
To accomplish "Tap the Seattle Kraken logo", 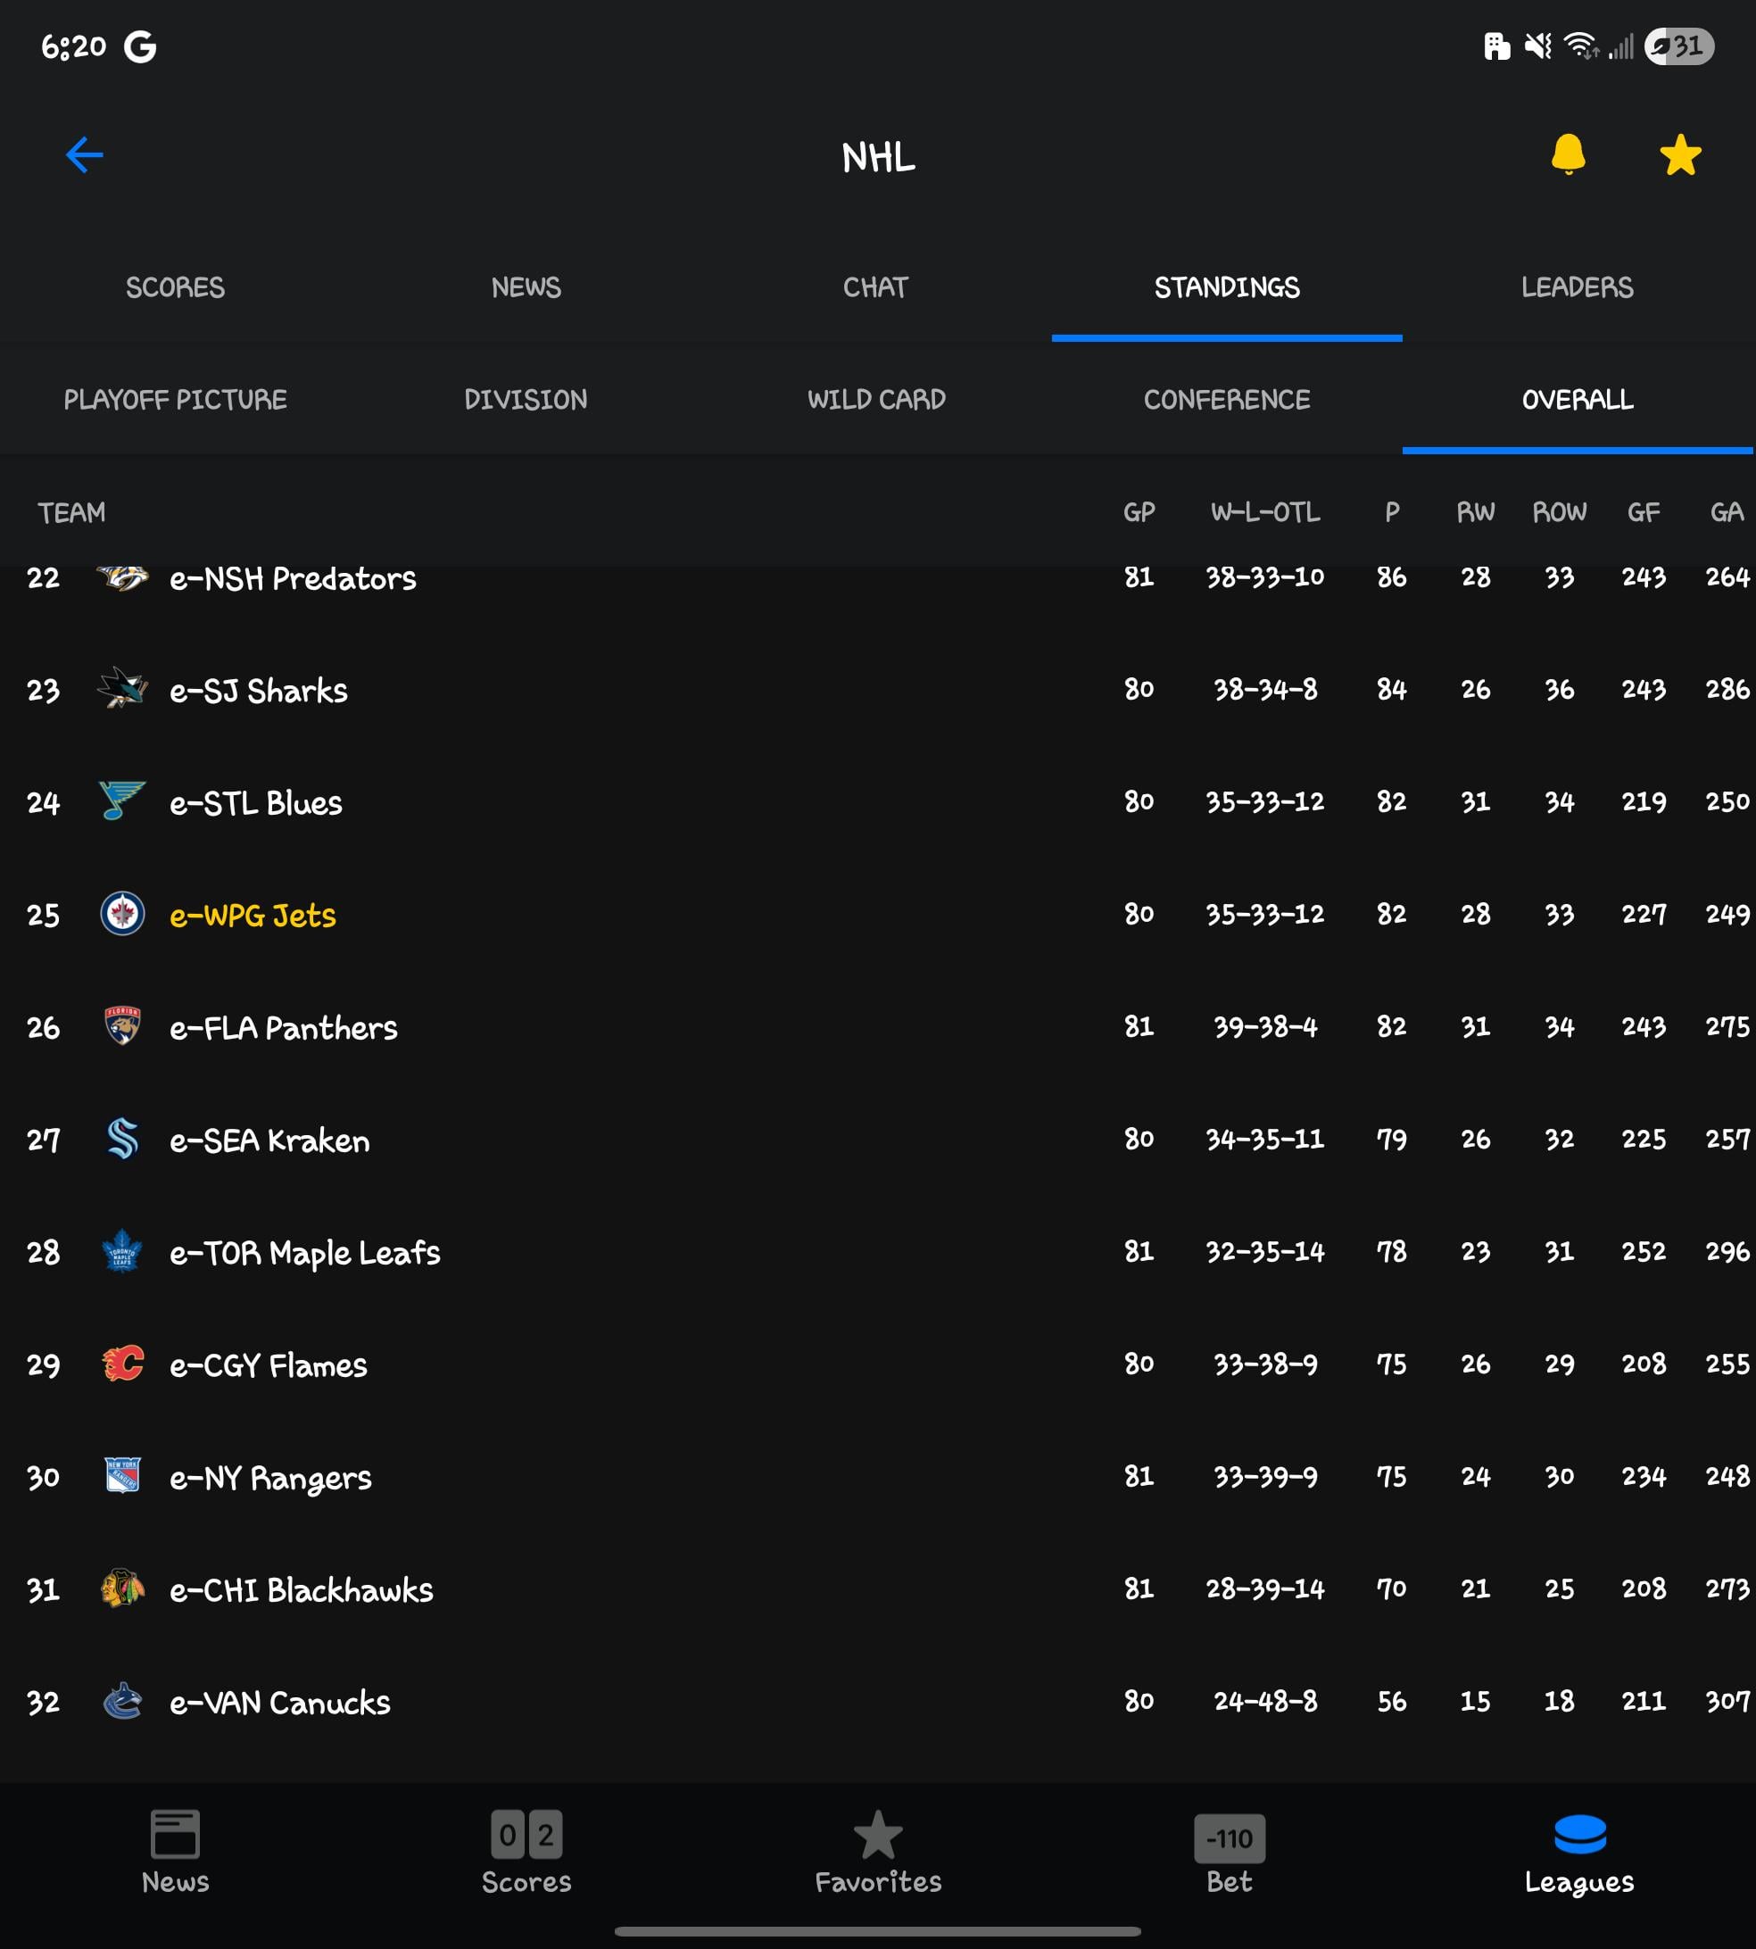I will pos(122,1139).
